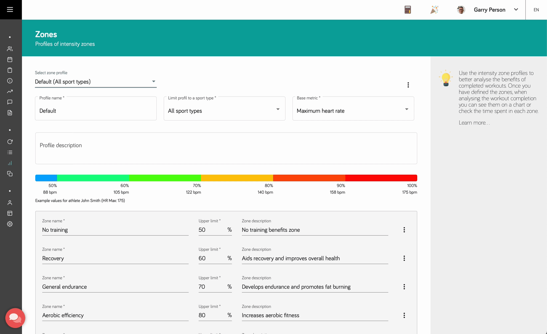Open the Limit profil to a sport type dropdown
Viewport: 547px width, 334px height.
[224, 110]
